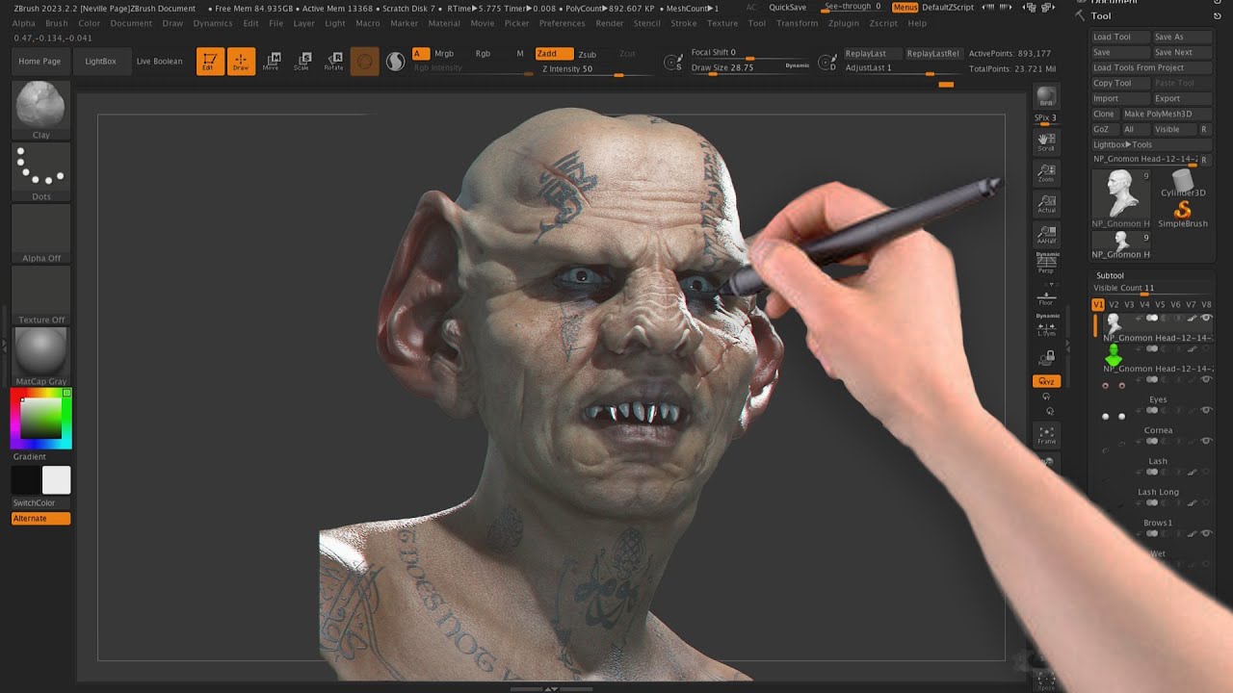Click Load Tool button

(x=1120, y=37)
